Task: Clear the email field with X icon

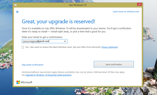Action: [65, 41]
